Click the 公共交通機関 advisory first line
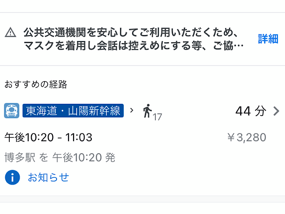The image size is (285, 214). coord(131,33)
